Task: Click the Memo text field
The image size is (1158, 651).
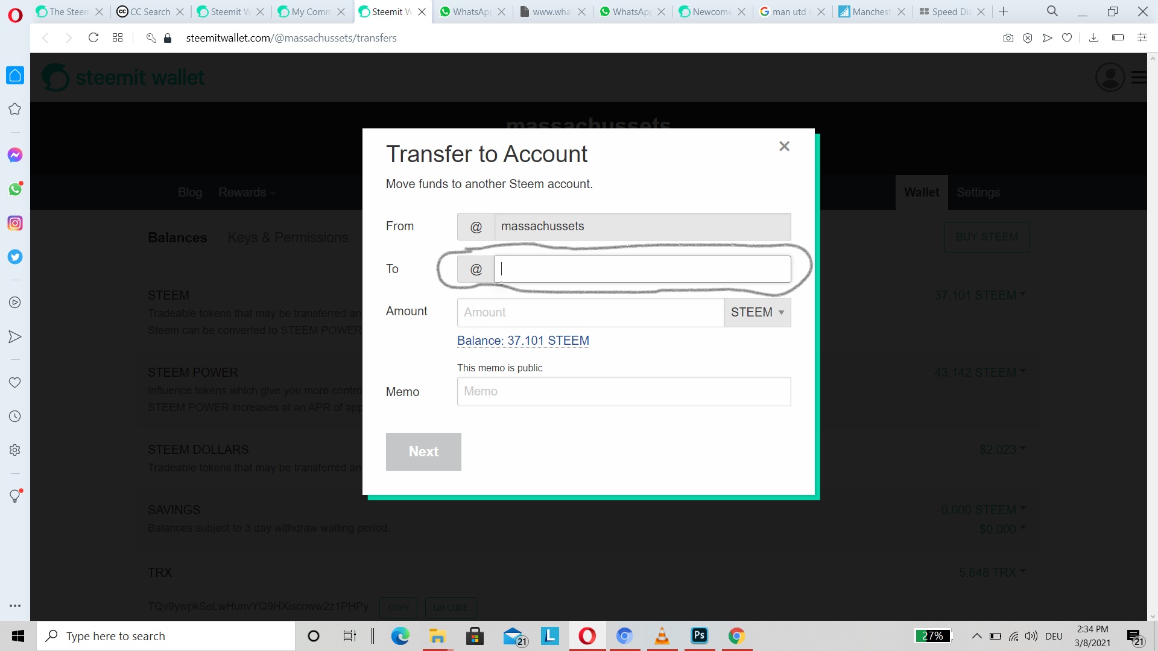Action: pos(624,391)
